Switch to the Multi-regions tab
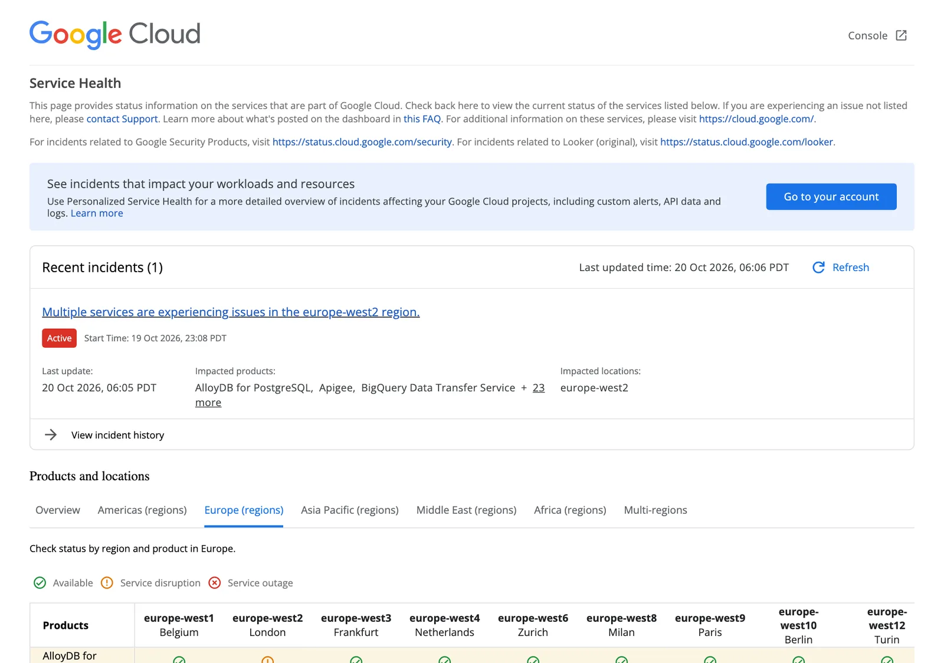This screenshot has width=944, height=663. [655, 510]
